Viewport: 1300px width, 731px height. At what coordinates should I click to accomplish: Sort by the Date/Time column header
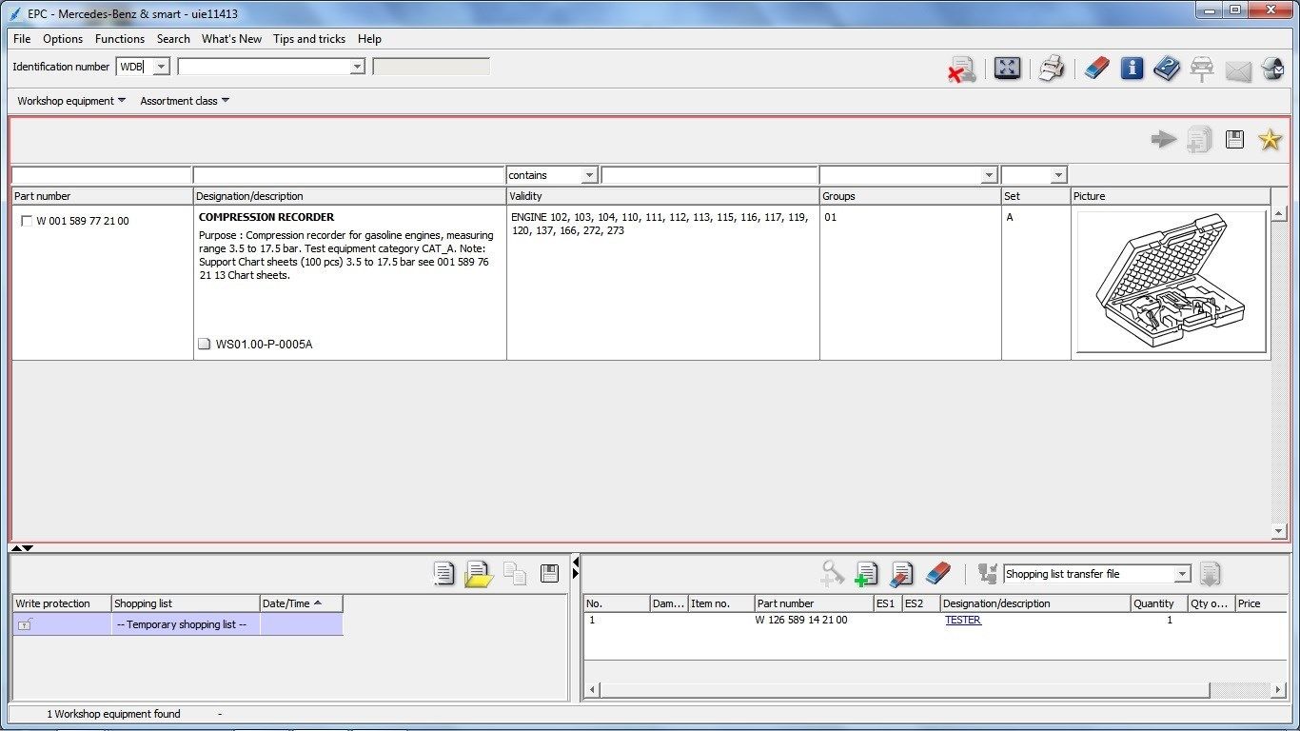[x=301, y=603]
